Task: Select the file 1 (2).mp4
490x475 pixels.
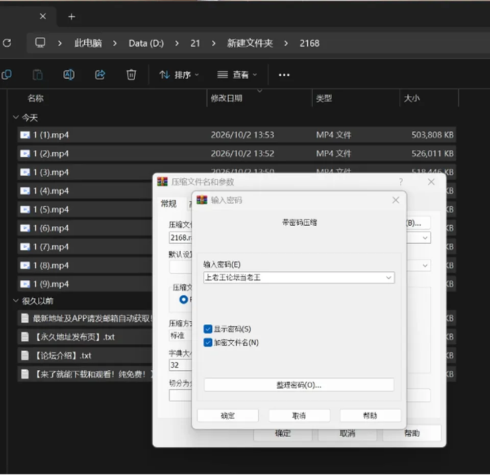Action: (x=237, y=154)
